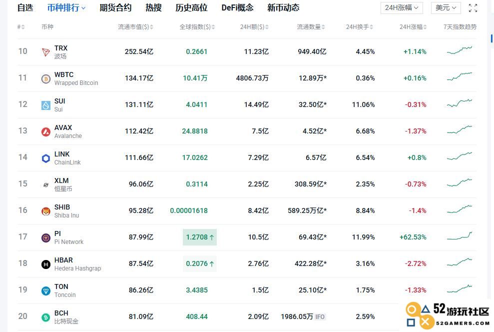View TRX 7-day trend sparkline
494x332 pixels.
pos(460,50)
